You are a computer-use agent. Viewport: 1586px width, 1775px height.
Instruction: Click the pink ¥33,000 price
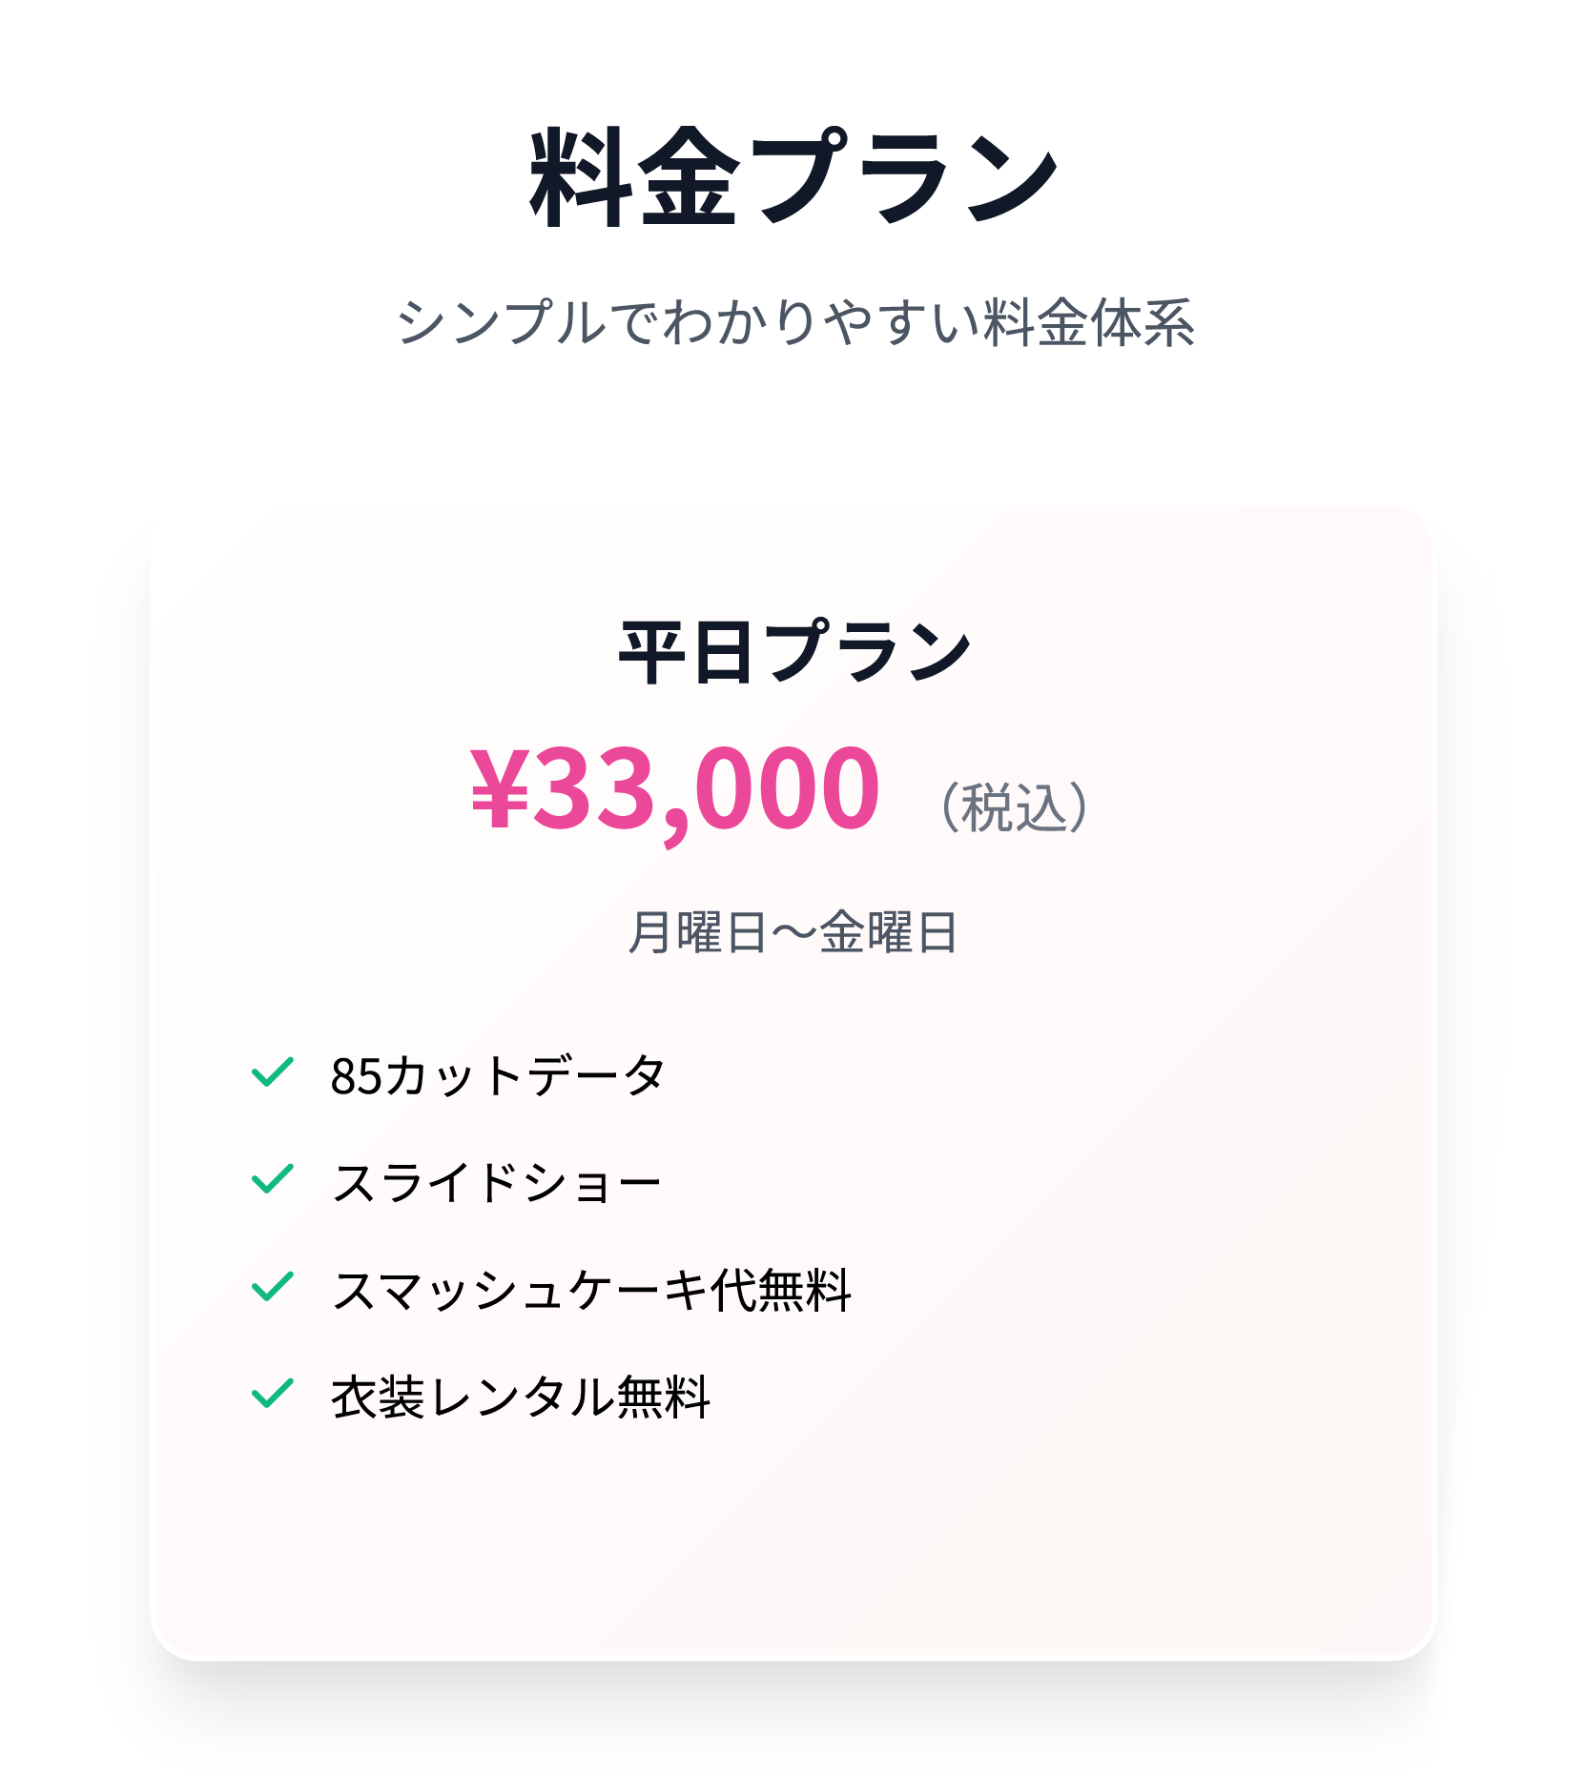pyautogui.click(x=674, y=789)
